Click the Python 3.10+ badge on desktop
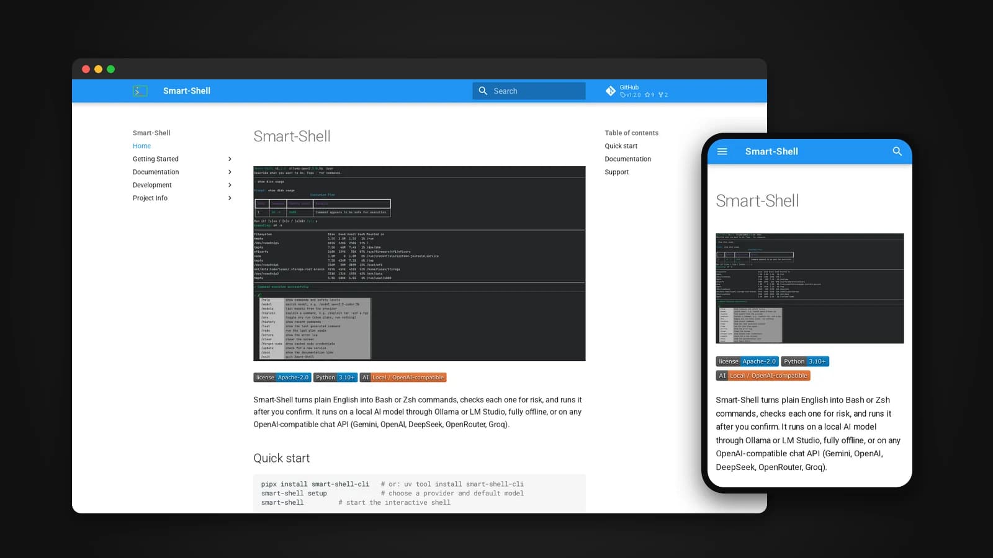 point(335,378)
